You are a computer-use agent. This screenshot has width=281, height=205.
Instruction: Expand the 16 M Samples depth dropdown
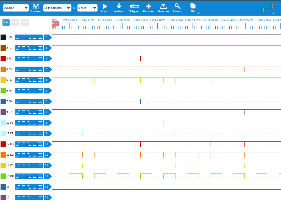[57, 8]
